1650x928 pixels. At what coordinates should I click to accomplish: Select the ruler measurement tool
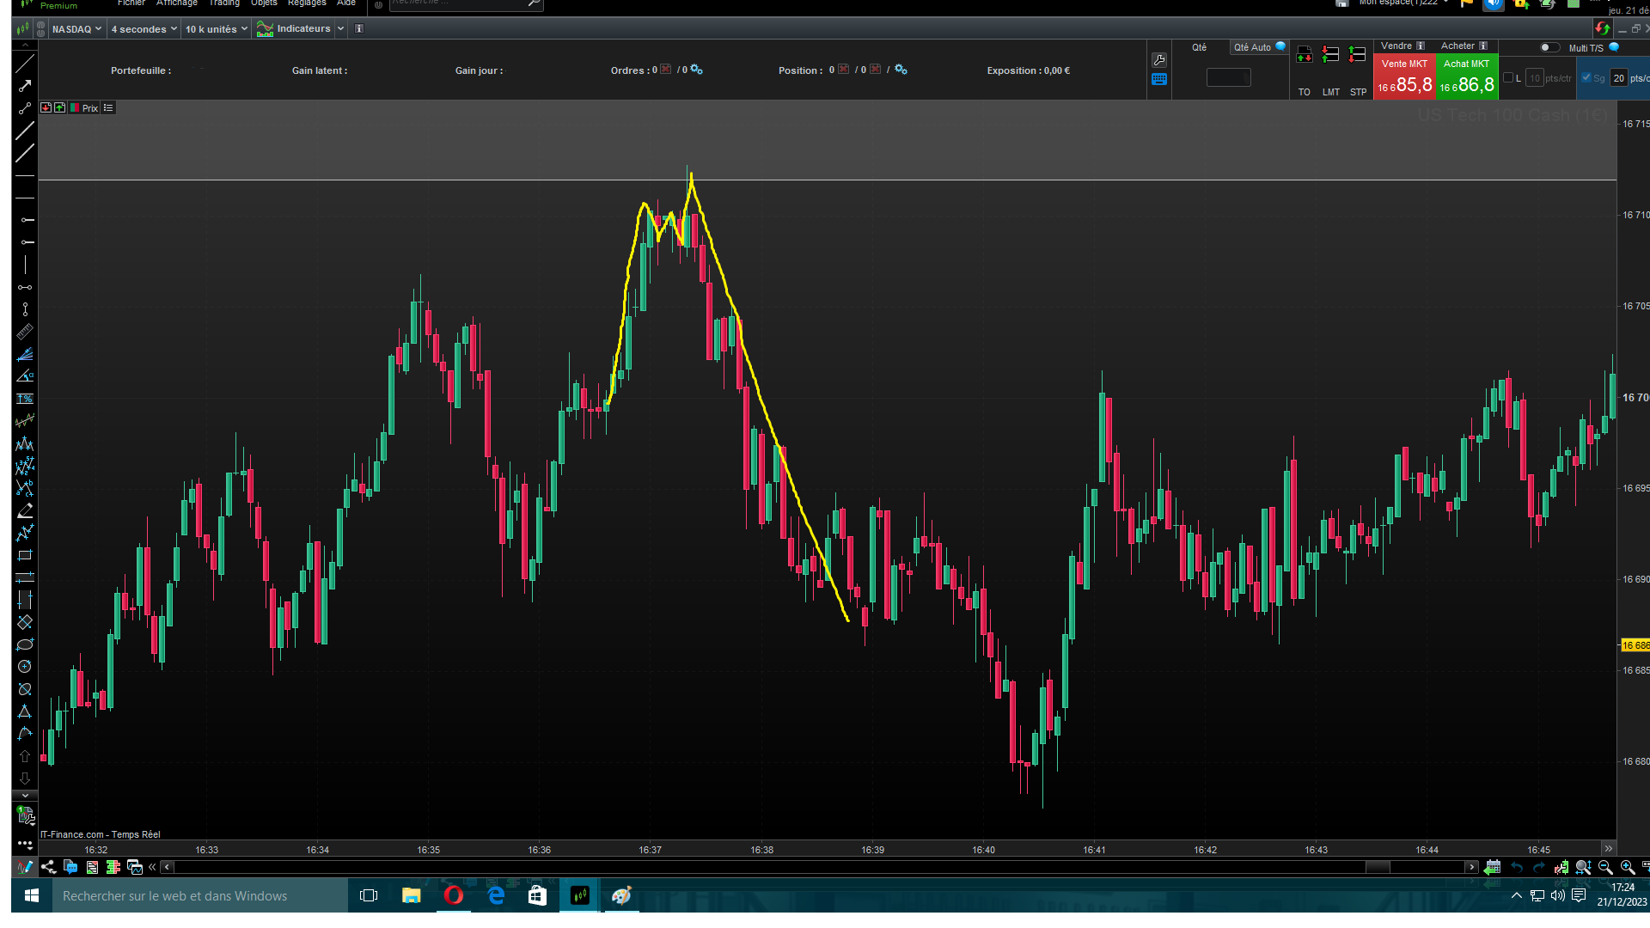click(25, 332)
